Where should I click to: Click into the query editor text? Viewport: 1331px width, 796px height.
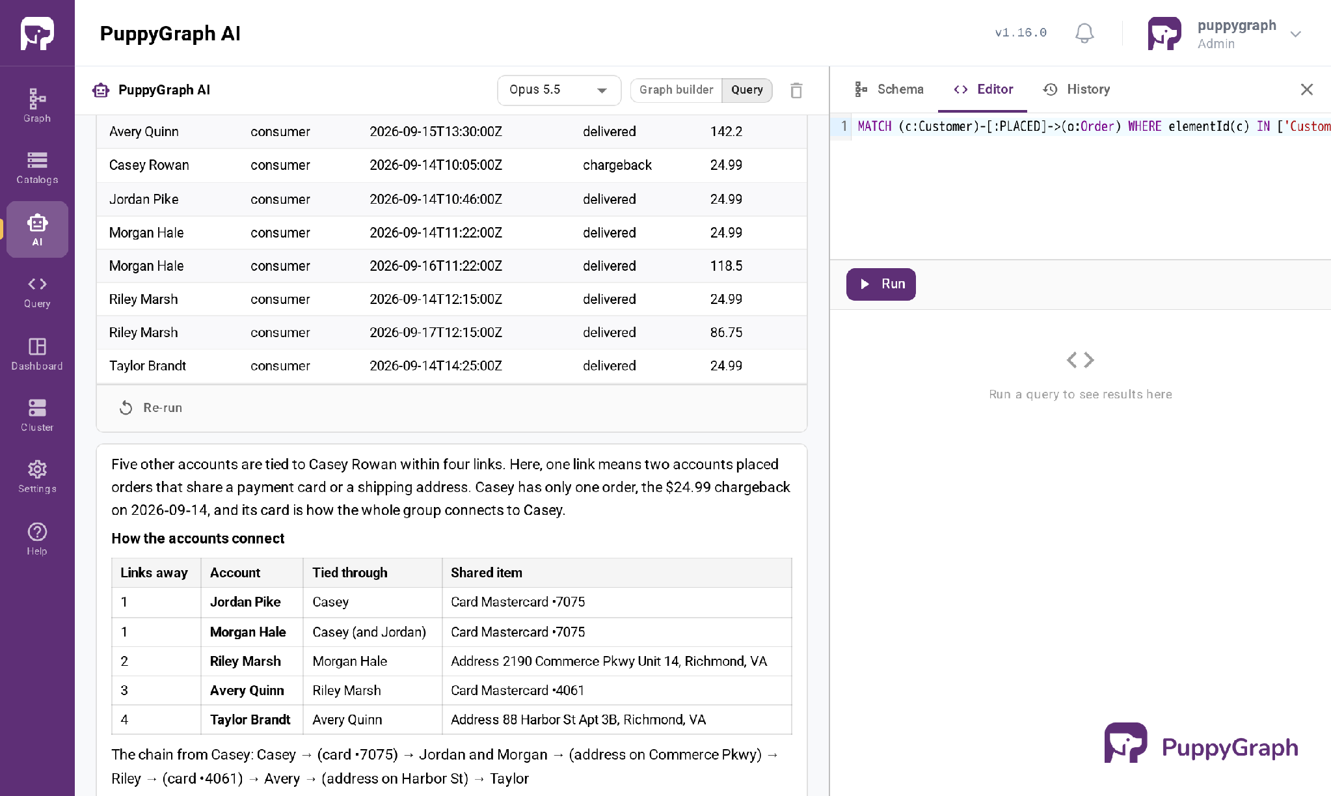point(1094,126)
